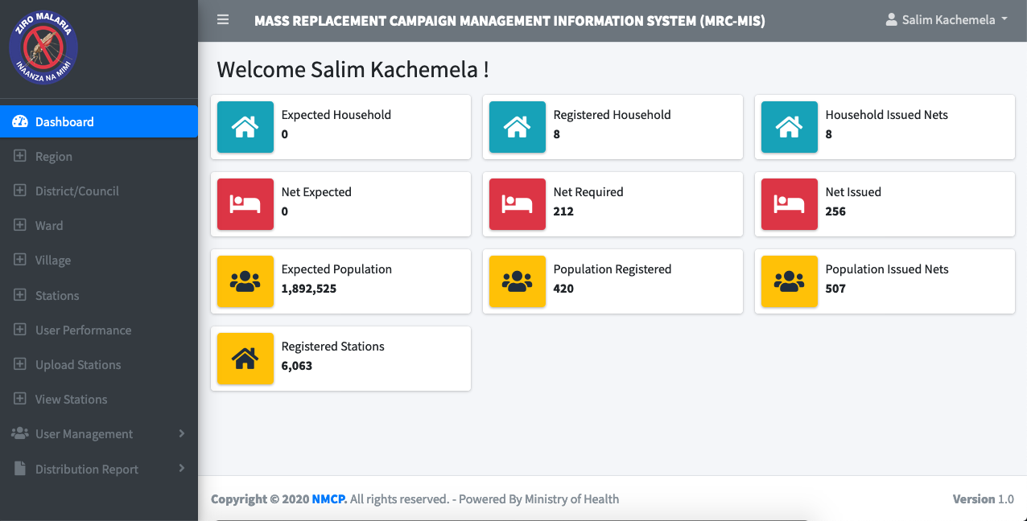1027x521 pixels.
Task: Navigate to Upload Stations
Action: point(77,365)
